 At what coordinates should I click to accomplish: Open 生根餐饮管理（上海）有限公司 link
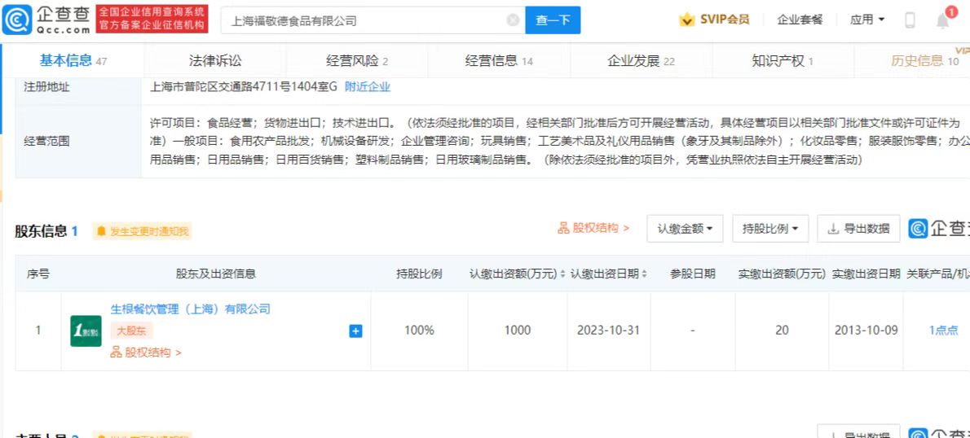point(191,309)
